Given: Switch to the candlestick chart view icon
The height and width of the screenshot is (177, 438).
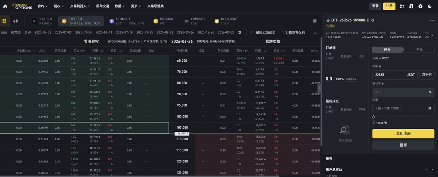Looking at the screenshot, I should click(x=15, y=21).
